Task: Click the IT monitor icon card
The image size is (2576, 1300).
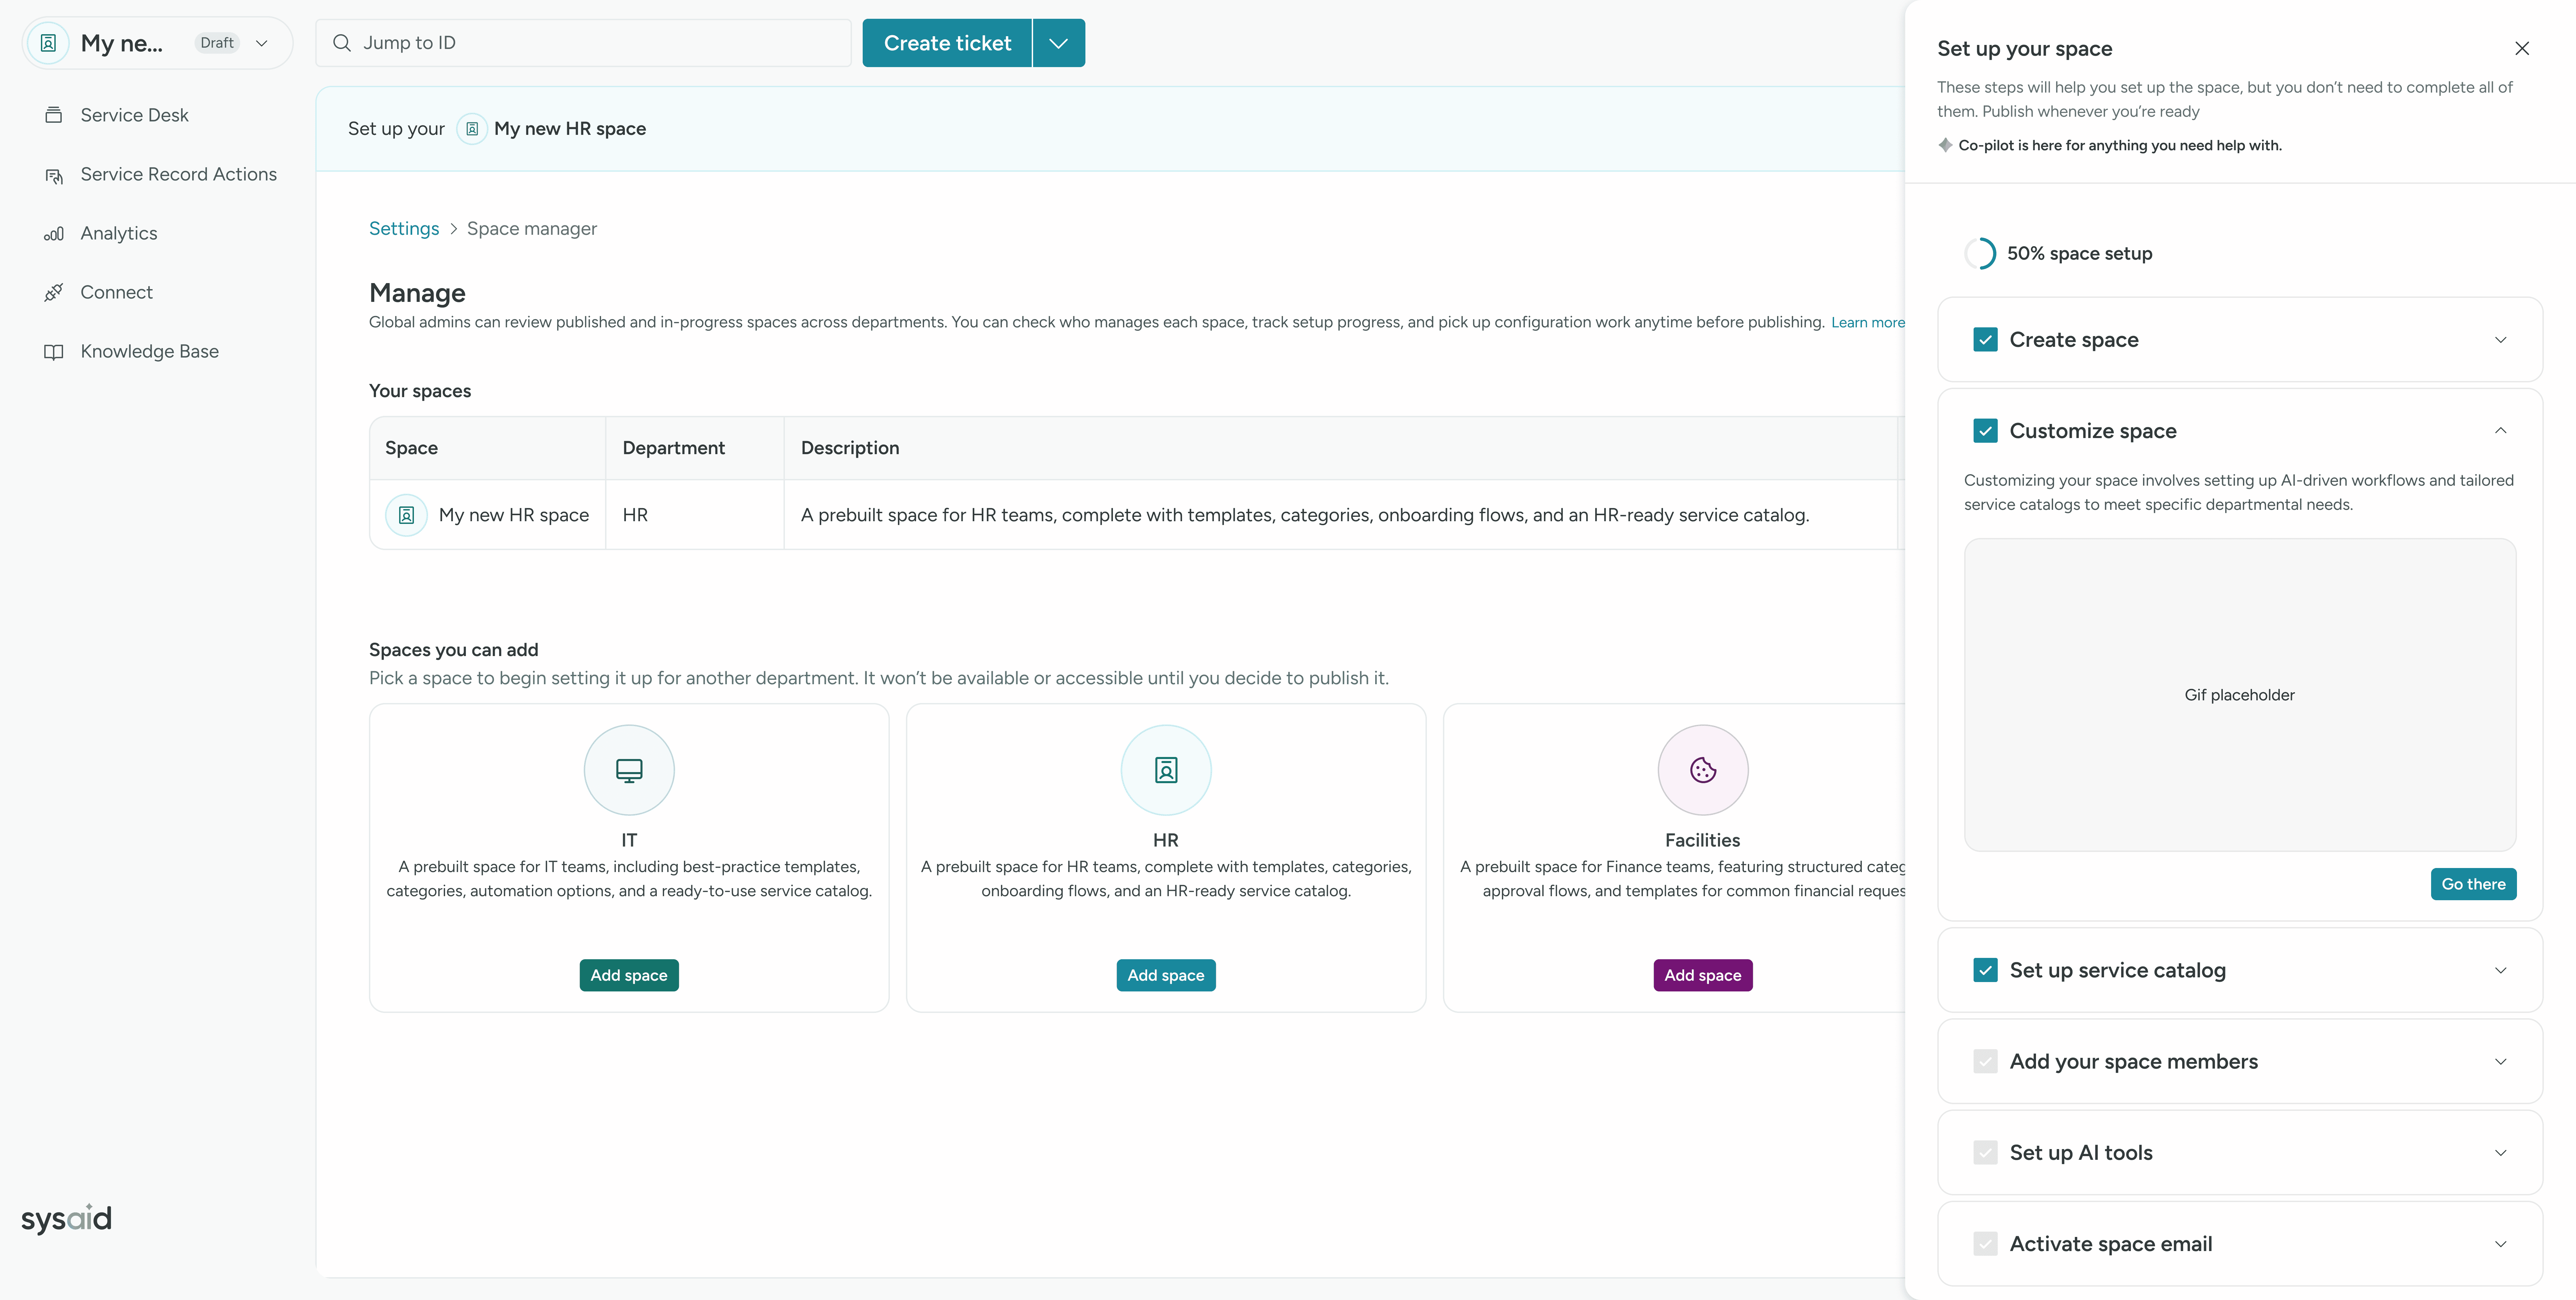Action: pos(629,770)
